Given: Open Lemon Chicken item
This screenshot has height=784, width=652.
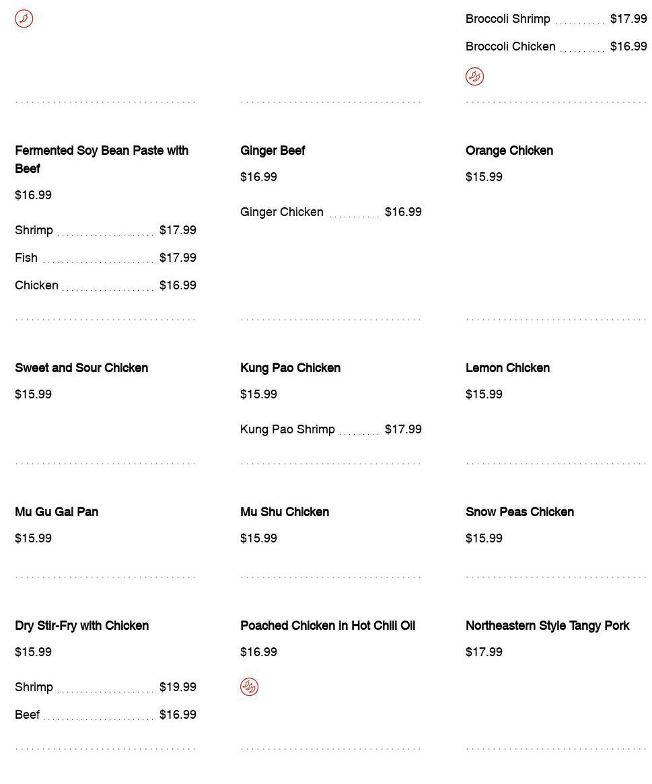Looking at the screenshot, I should 507,368.
